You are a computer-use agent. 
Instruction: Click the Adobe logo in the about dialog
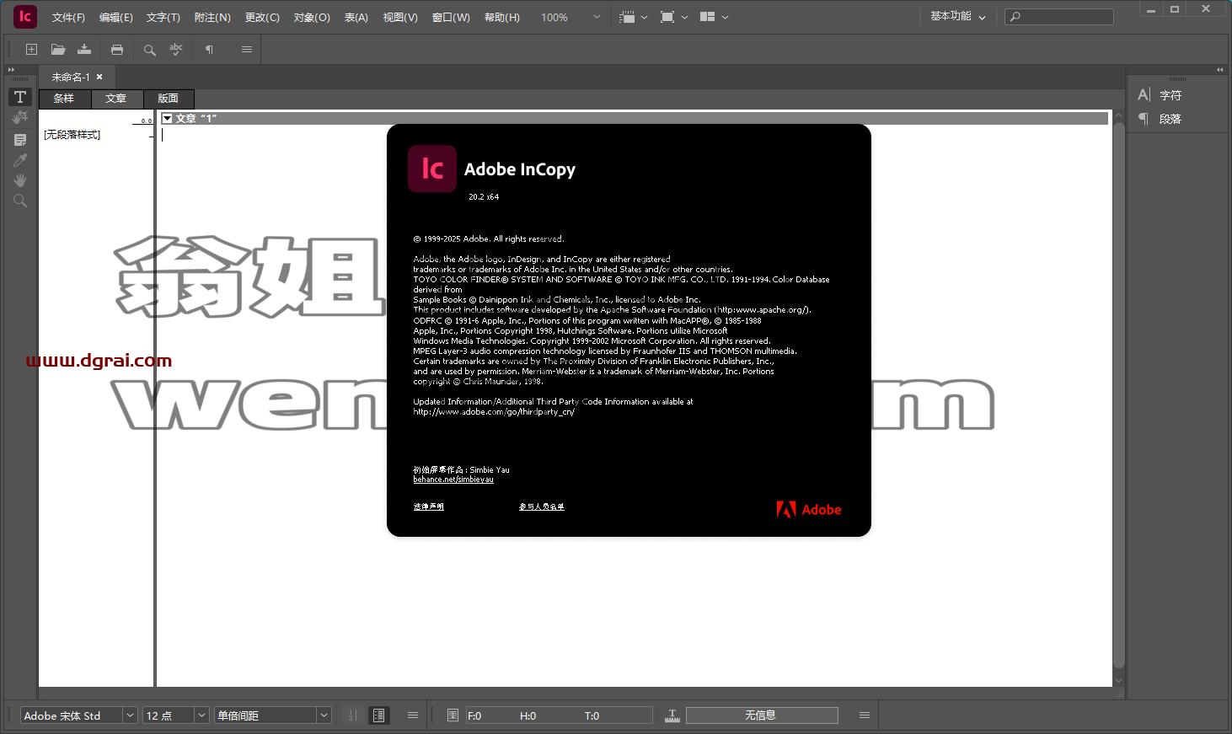(809, 509)
